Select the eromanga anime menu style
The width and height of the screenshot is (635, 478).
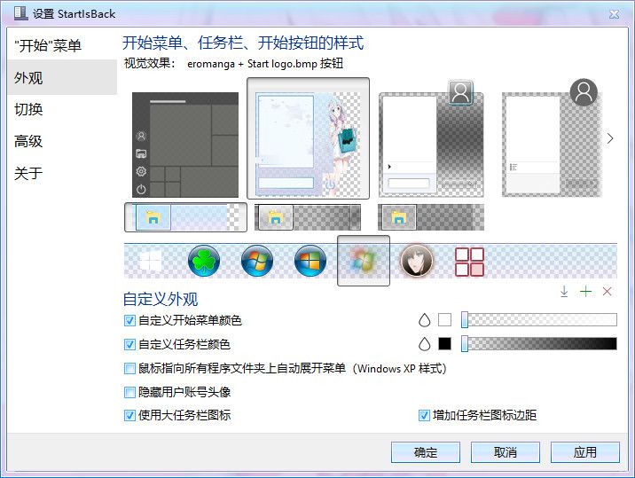tap(308, 138)
